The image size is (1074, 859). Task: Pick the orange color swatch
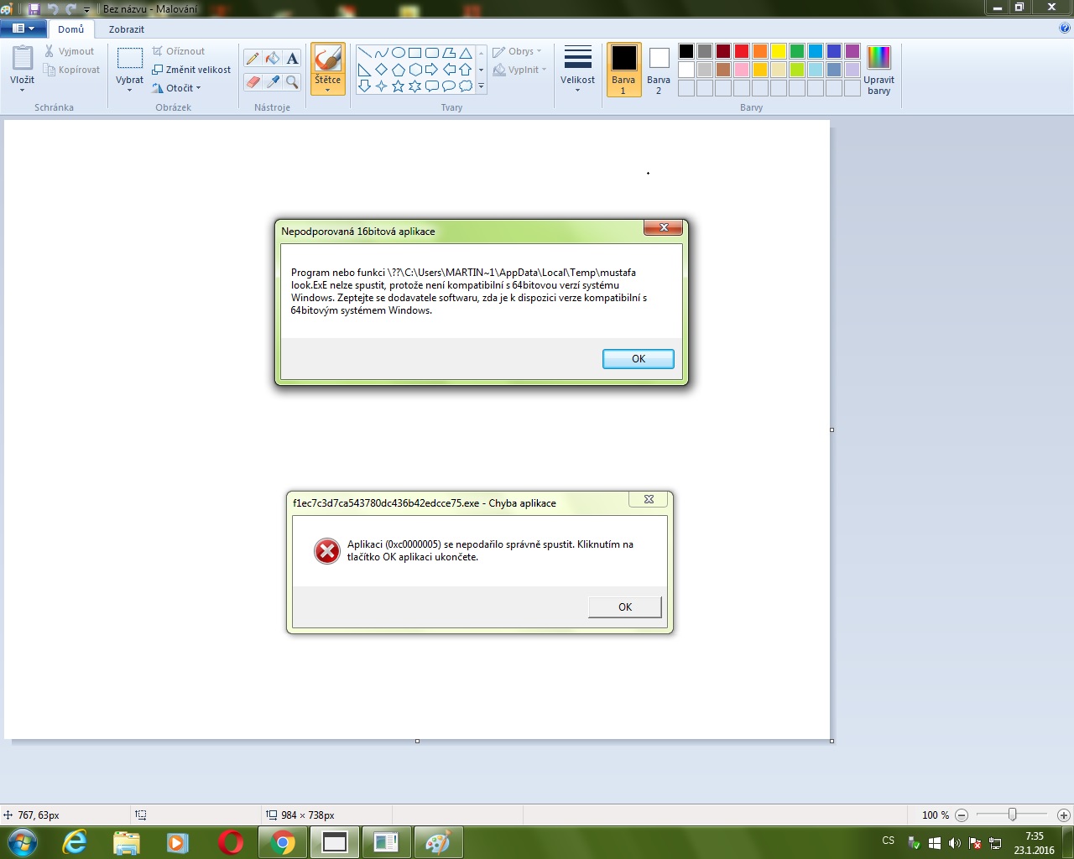(760, 51)
